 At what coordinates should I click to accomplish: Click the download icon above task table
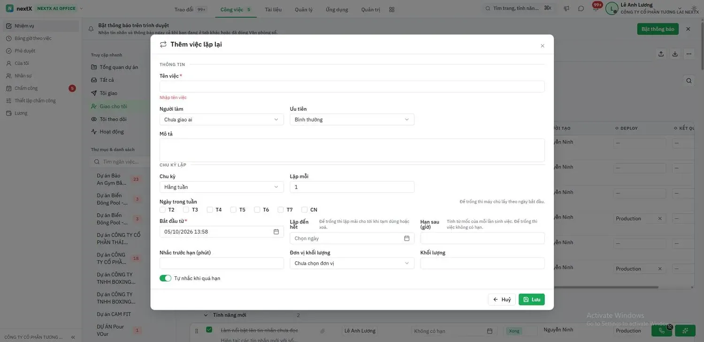point(675,54)
